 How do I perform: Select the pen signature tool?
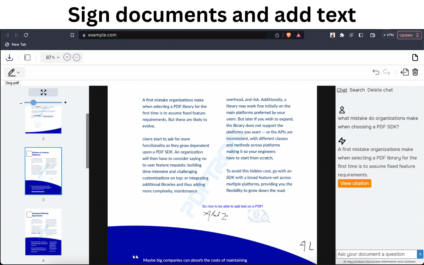tap(12, 72)
